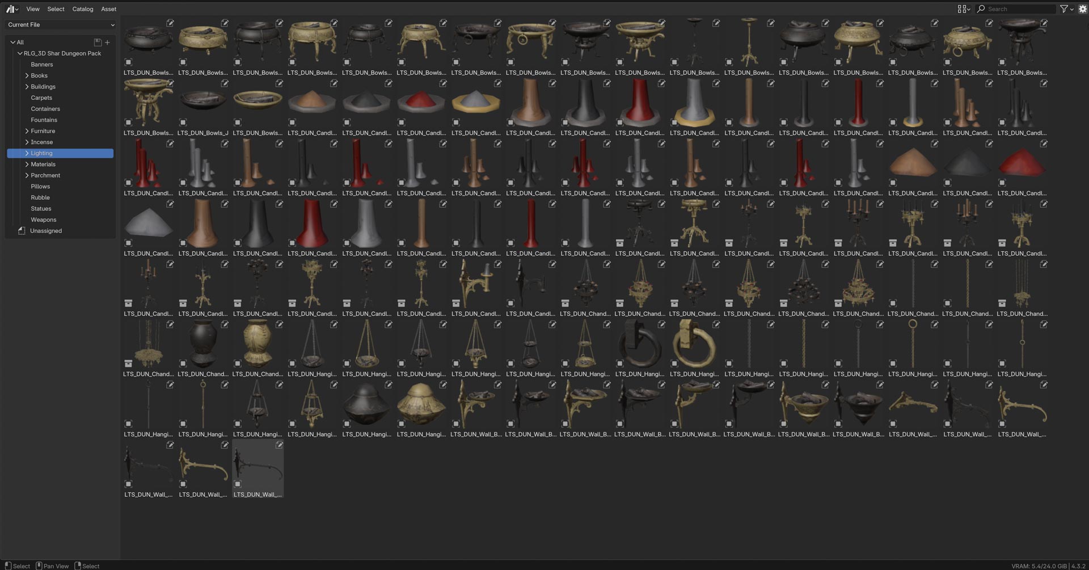Open the Select menu
The image size is (1089, 570).
coord(56,9)
